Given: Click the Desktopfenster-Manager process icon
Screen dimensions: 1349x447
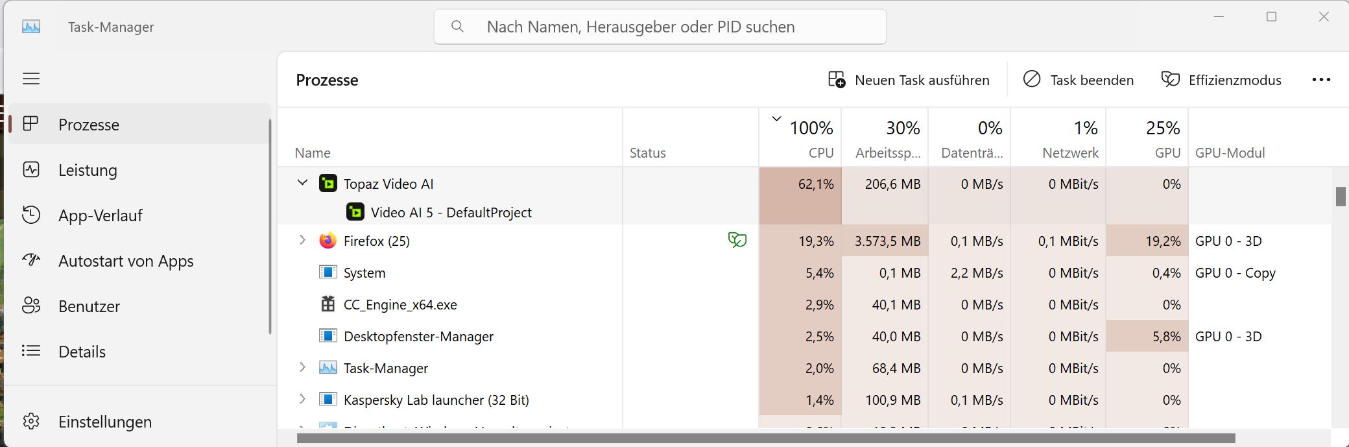Looking at the screenshot, I should [328, 336].
